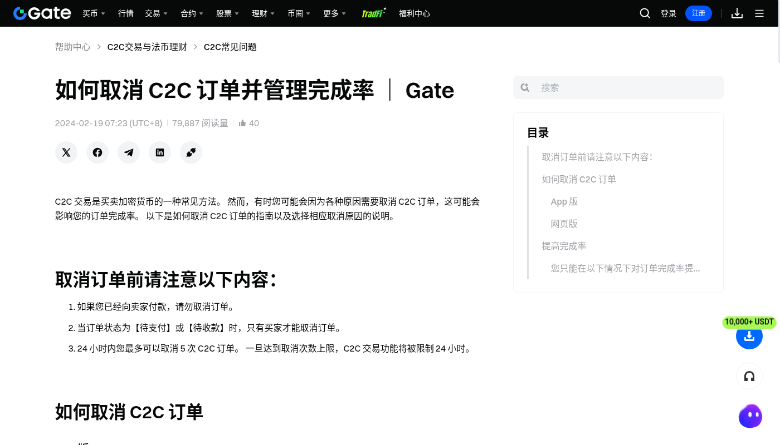Click the 2024-02-19 07:23 (UTC+8) publish date

pos(109,123)
